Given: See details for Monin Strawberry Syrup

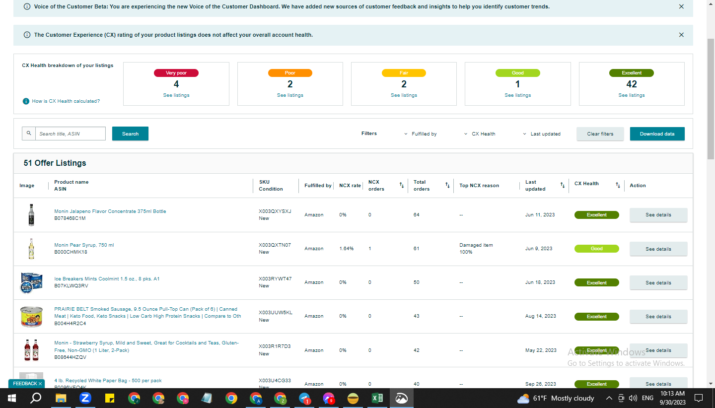Looking at the screenshot, I should [658, 350].
